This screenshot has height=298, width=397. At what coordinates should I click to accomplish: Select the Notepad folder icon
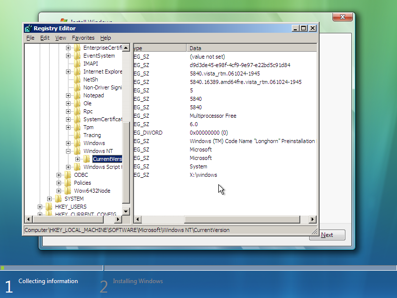tap(77, 95)
